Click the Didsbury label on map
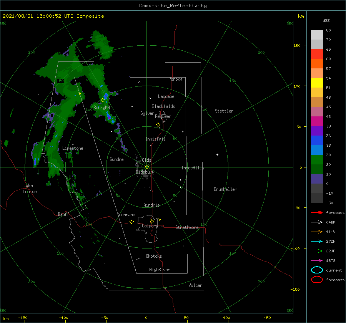Image resolution: width=346 pixels, height=323 pixels. coord(145,172)
